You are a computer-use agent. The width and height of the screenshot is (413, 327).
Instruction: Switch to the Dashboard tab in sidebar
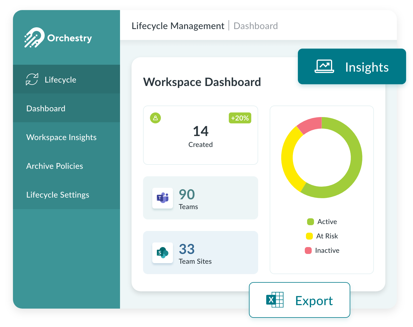tap(45, 108)
